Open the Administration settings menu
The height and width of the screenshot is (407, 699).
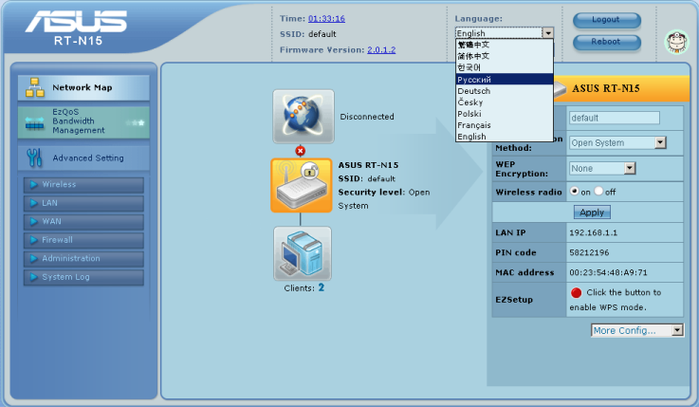pyautogui.click(x=83, y=259)
